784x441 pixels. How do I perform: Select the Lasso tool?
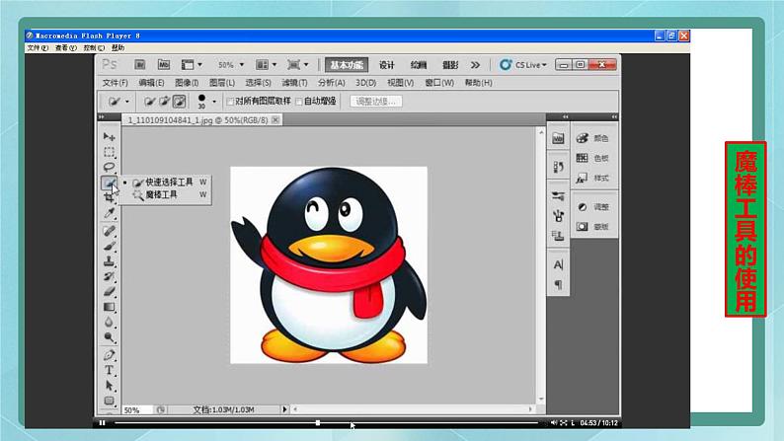point(109,167)
